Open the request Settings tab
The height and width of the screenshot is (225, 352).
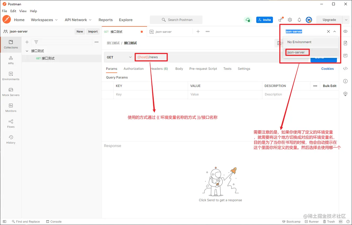click(244, 69)
